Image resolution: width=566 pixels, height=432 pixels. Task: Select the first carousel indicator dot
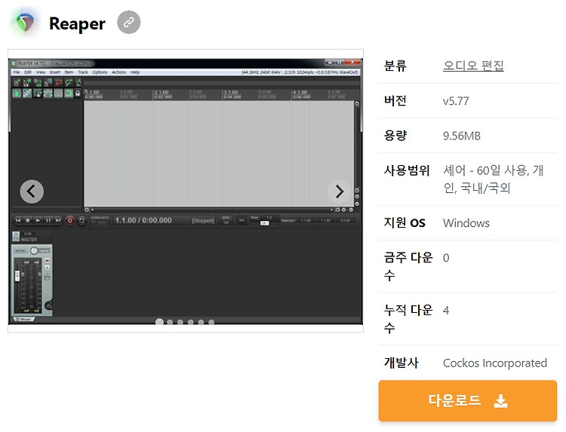pyautogui.click(x=159, y=322)
